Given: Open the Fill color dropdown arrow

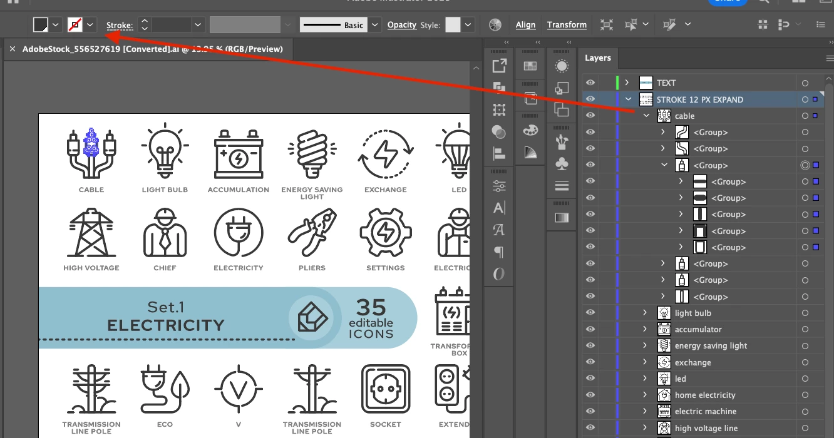Looking at the screenshot, I should tap(56, 25).
